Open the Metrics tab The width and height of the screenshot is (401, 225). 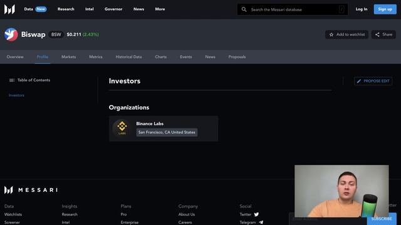96,57
